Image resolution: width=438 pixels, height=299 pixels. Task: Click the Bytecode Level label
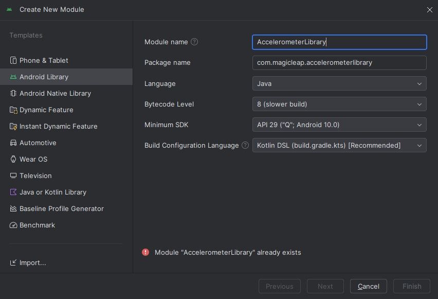tap(169, 104)
